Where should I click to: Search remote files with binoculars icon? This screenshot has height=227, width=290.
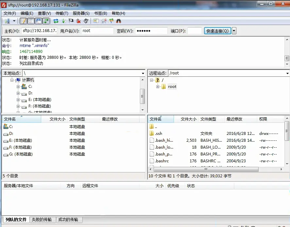click(x=119, y=21)
